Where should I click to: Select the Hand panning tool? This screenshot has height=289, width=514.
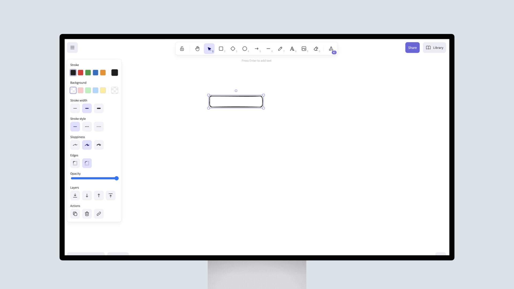(x=197, y=49)
